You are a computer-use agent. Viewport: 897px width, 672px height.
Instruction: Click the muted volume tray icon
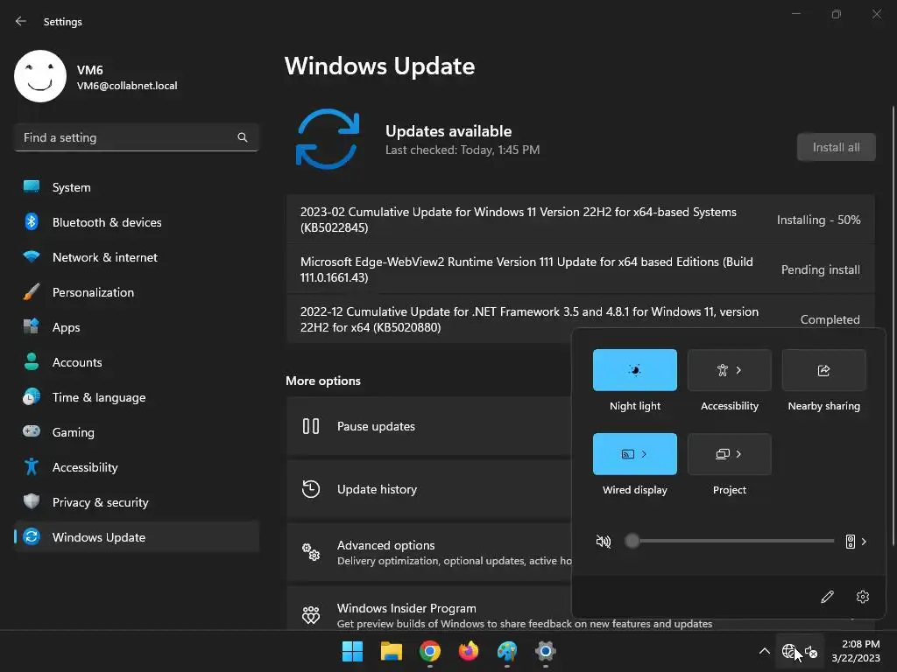coord(811,651)
